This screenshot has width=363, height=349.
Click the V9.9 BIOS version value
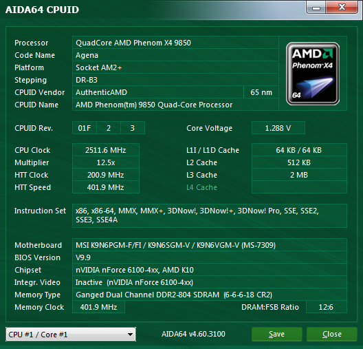pyautogui.click(x=210, y=257)
